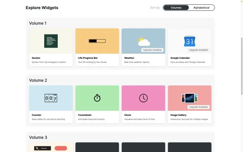Select the Countdown stopwatch icon
The image size is (243, 152).
97,98
